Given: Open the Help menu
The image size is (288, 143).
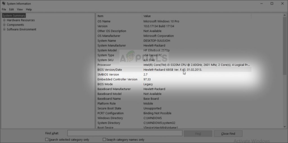Looking at the screenshot, I should pos(29,9).
